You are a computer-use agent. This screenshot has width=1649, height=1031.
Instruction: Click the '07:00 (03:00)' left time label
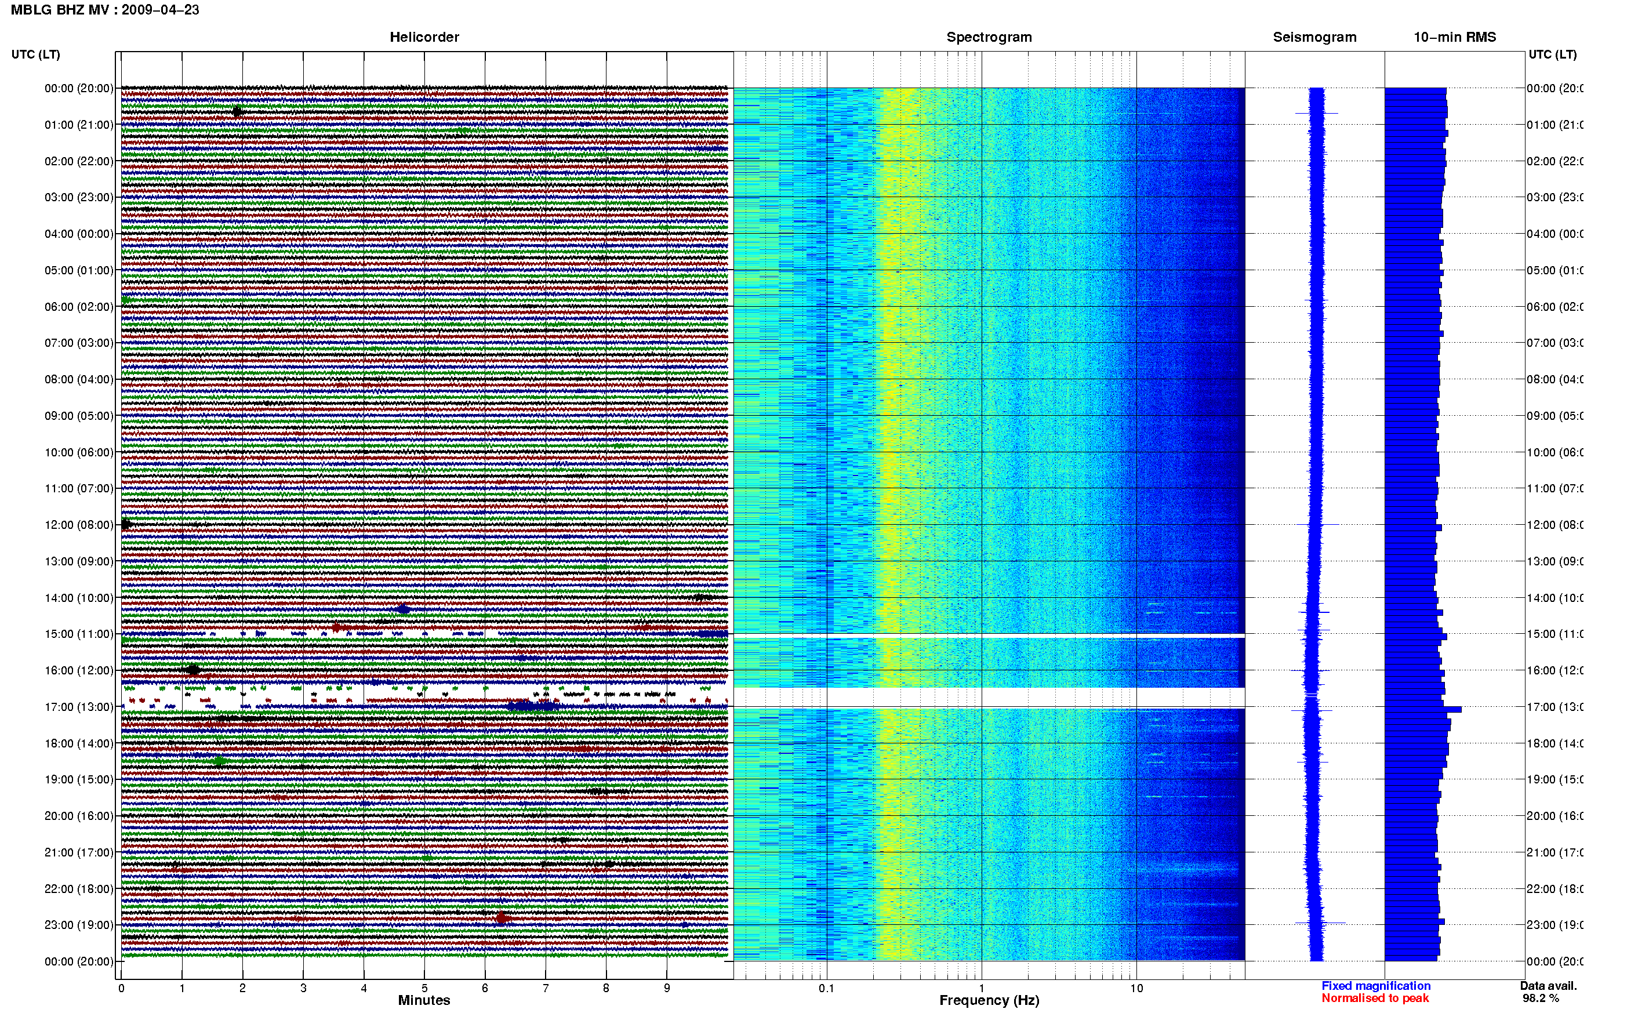[x=79, y=342]
